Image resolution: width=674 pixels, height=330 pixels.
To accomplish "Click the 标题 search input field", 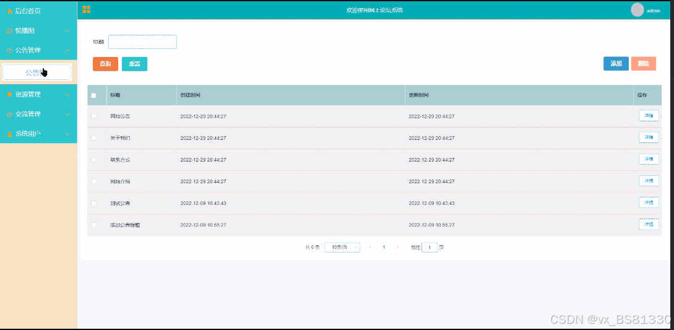I will coord(143,41).
